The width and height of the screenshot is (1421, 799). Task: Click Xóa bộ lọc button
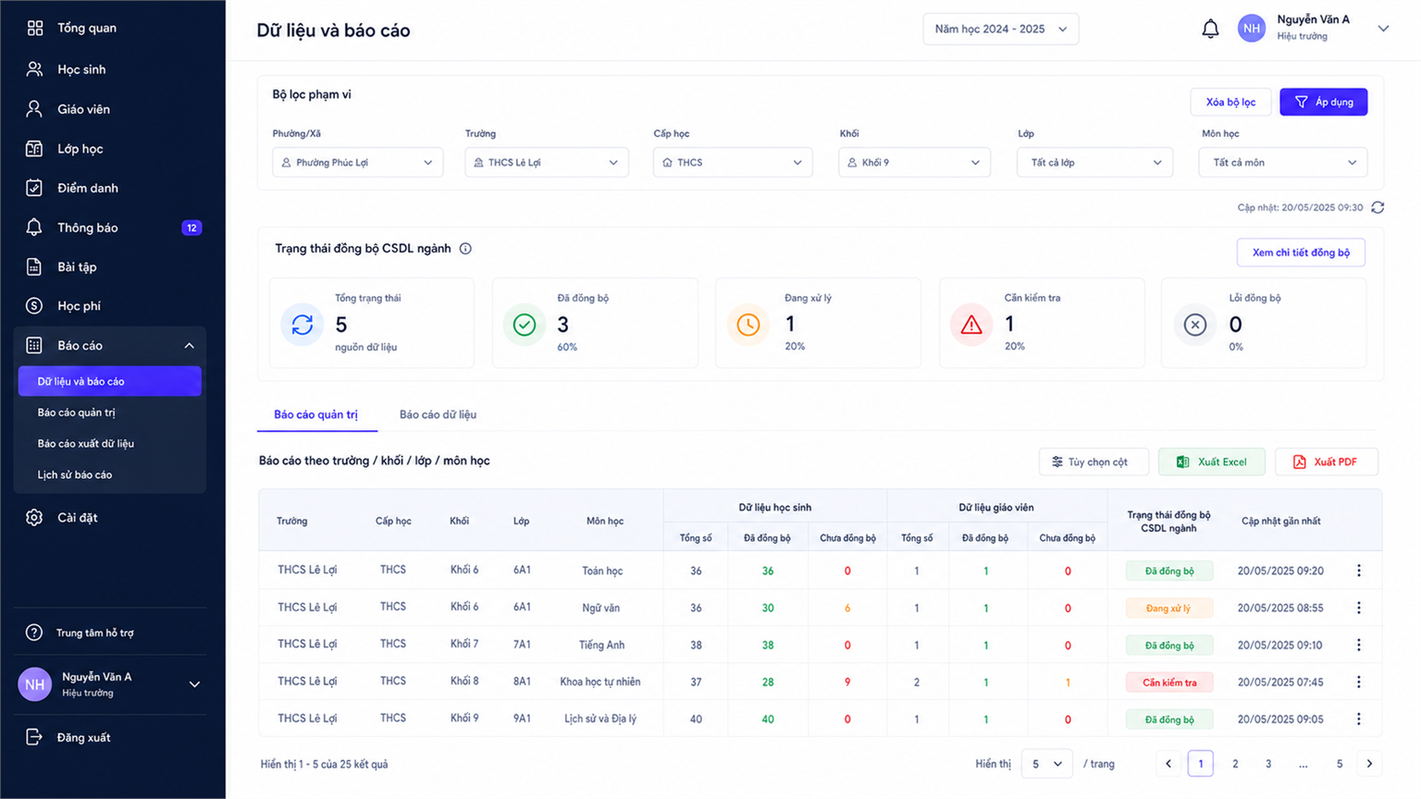coord(1230,102)
